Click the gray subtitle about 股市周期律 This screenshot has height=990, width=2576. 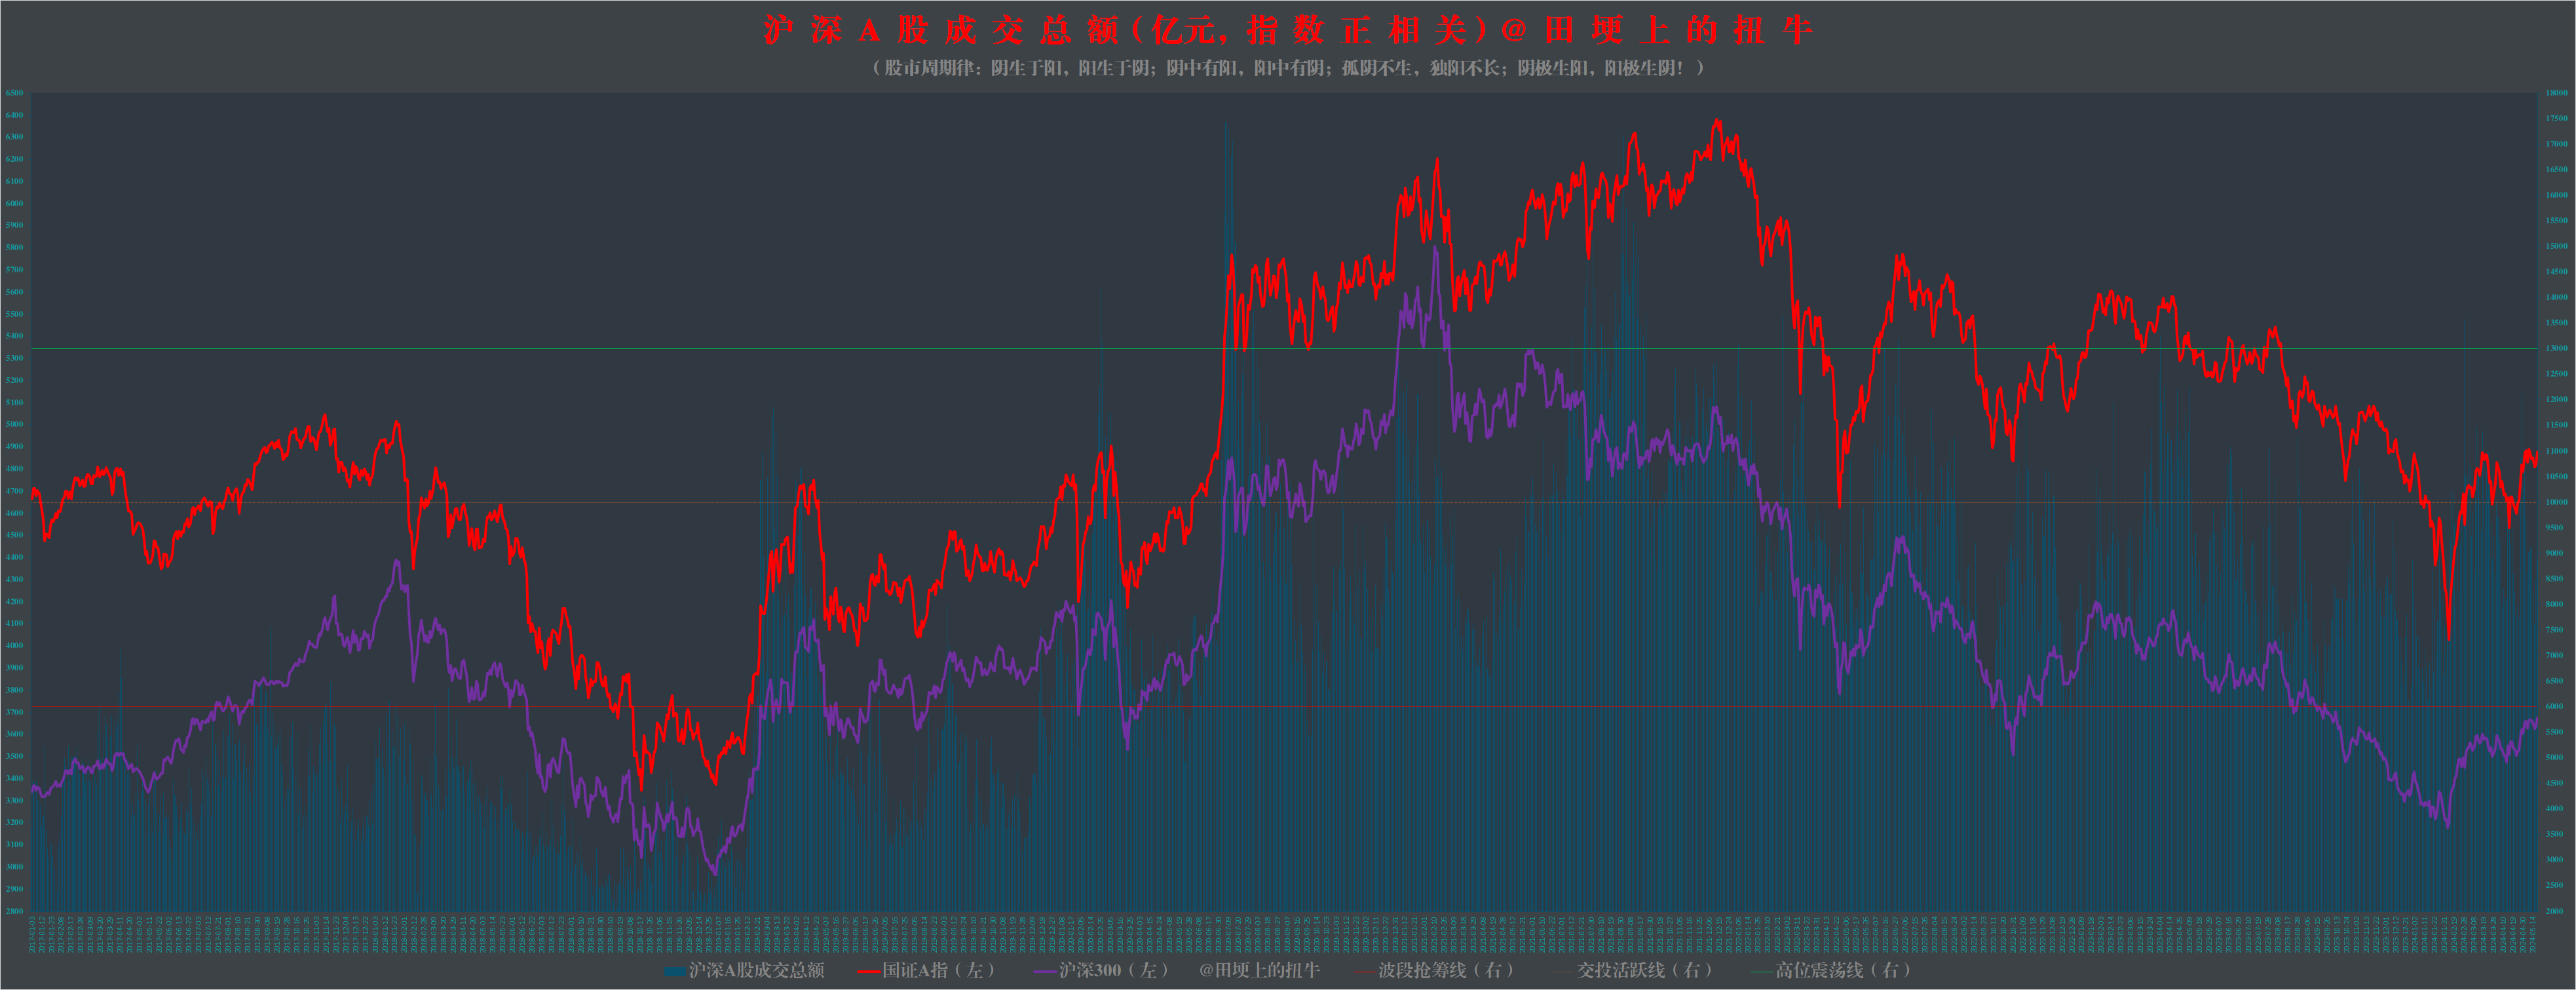point(1288,68)
